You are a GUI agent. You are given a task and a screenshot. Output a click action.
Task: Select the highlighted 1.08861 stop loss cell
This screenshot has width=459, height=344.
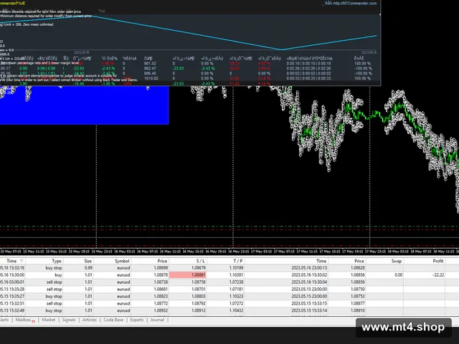pyautogui.click(x=188, y=275)
